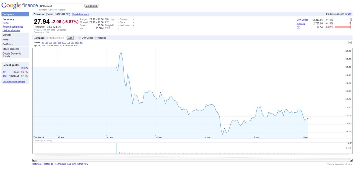
Task: Click the chg sort link in Recent quotes
Action: click(23, 68)
